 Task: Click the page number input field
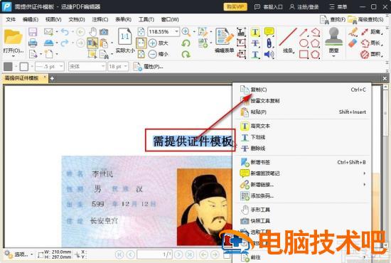coord(154,254)
